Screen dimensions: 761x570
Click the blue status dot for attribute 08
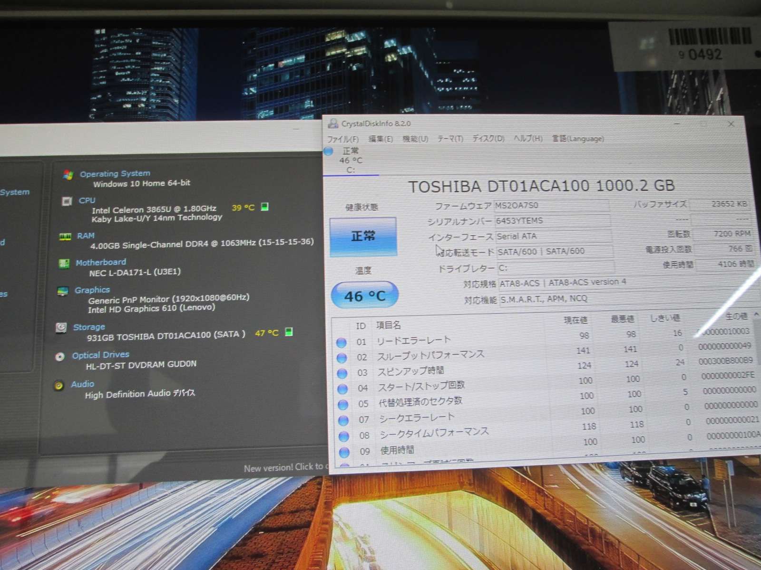click(x=344, y=437)
